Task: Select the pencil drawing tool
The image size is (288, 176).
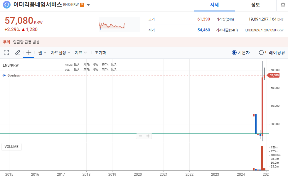Action: (17, 53)
